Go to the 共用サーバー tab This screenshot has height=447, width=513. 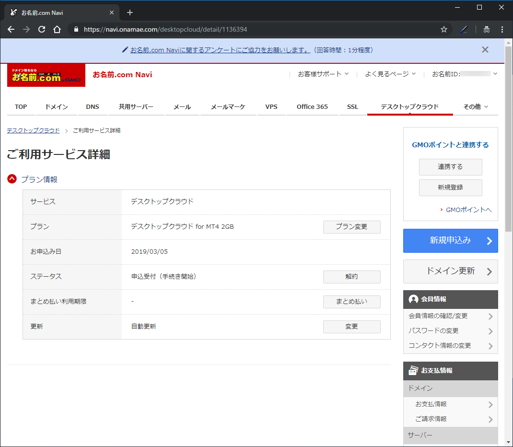point(136,106)
